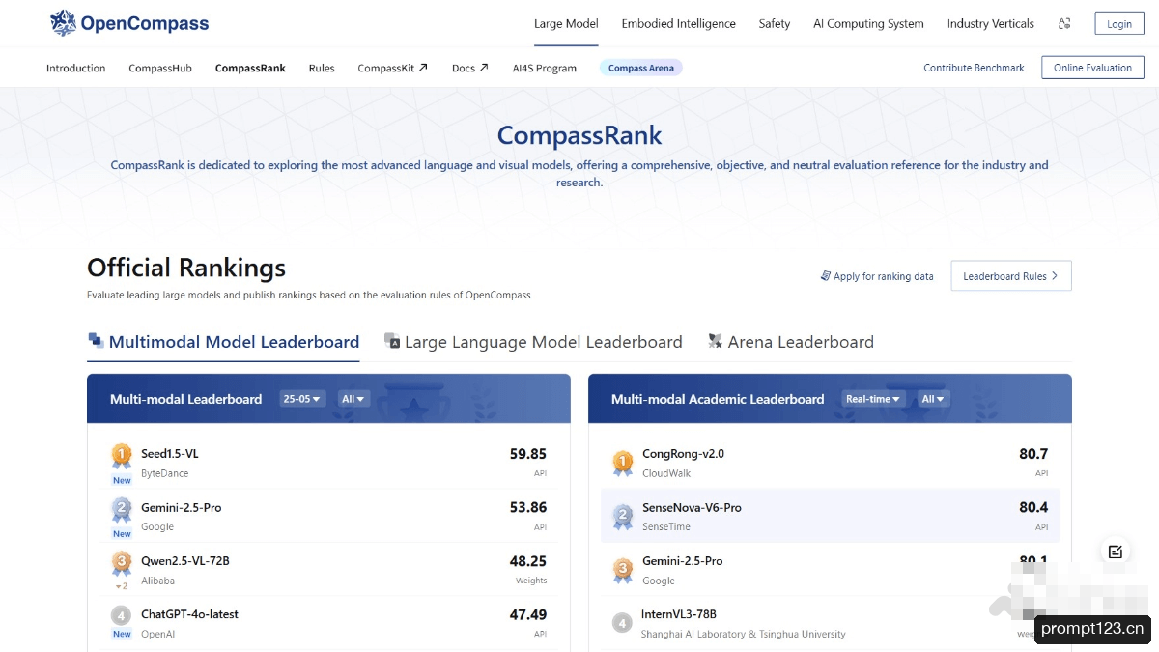Click the Multimodal Model Leaderboard tab icon
The height and width of the screenshot is (652, 1159).
click(96, 341)
